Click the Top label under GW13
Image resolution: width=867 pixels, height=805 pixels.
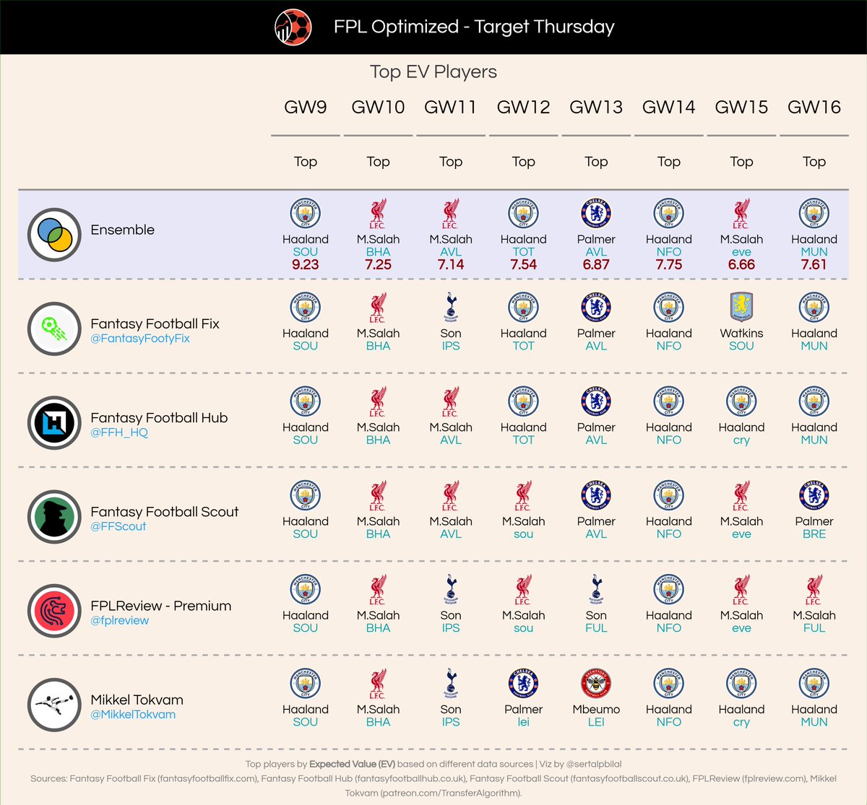pyautogui.click(x=596, y=162)
